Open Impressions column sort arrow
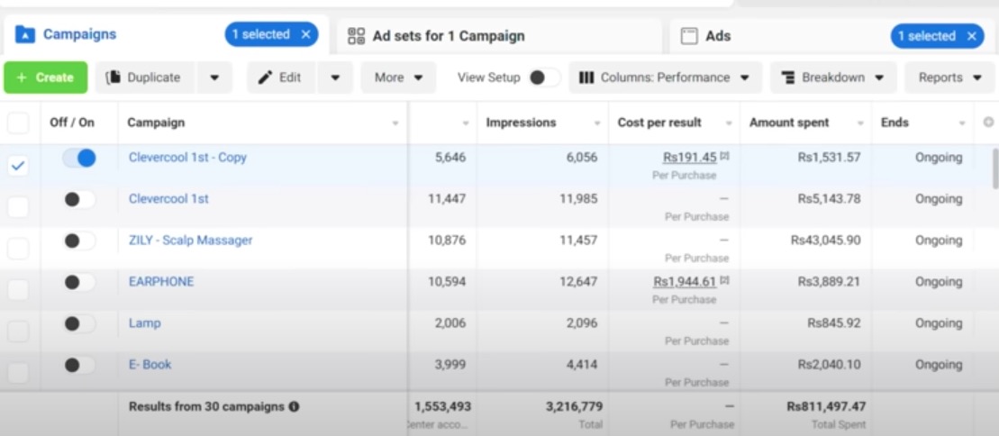This screenshot has height=436, width=999. pos(597,123)
